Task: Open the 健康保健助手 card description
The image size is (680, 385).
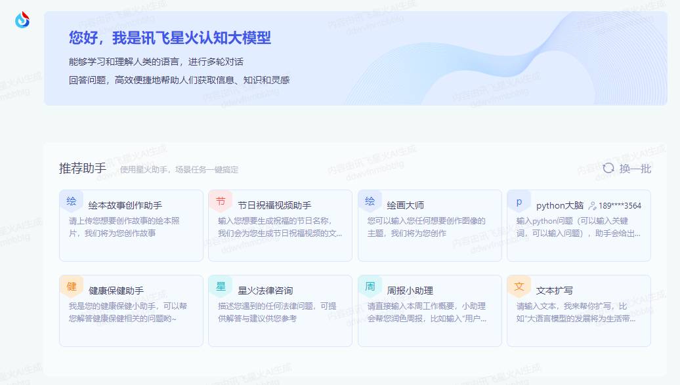Action: [x=128, y=312]
